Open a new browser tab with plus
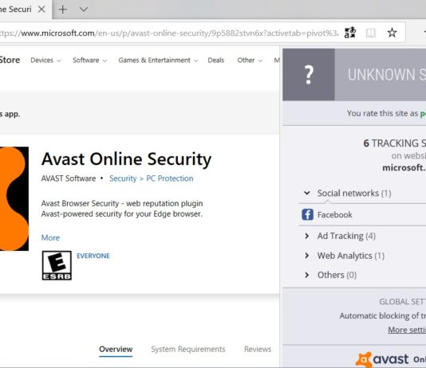Screen dimensions: 426x368 pos(63,10)
